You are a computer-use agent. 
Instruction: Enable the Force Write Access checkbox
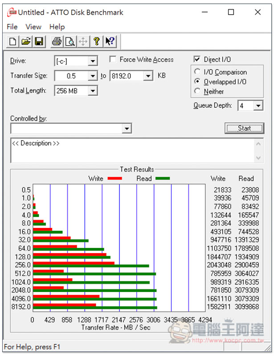click(x=113, y=60)
